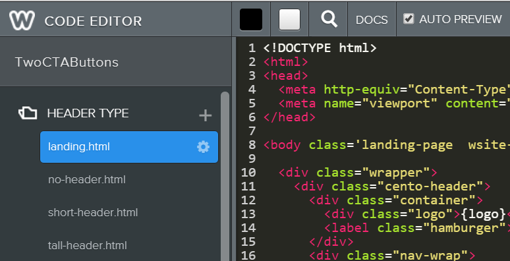The width and height of the screenshot is (510, 261).
Task: Open the Docs link
Action: 372,20
